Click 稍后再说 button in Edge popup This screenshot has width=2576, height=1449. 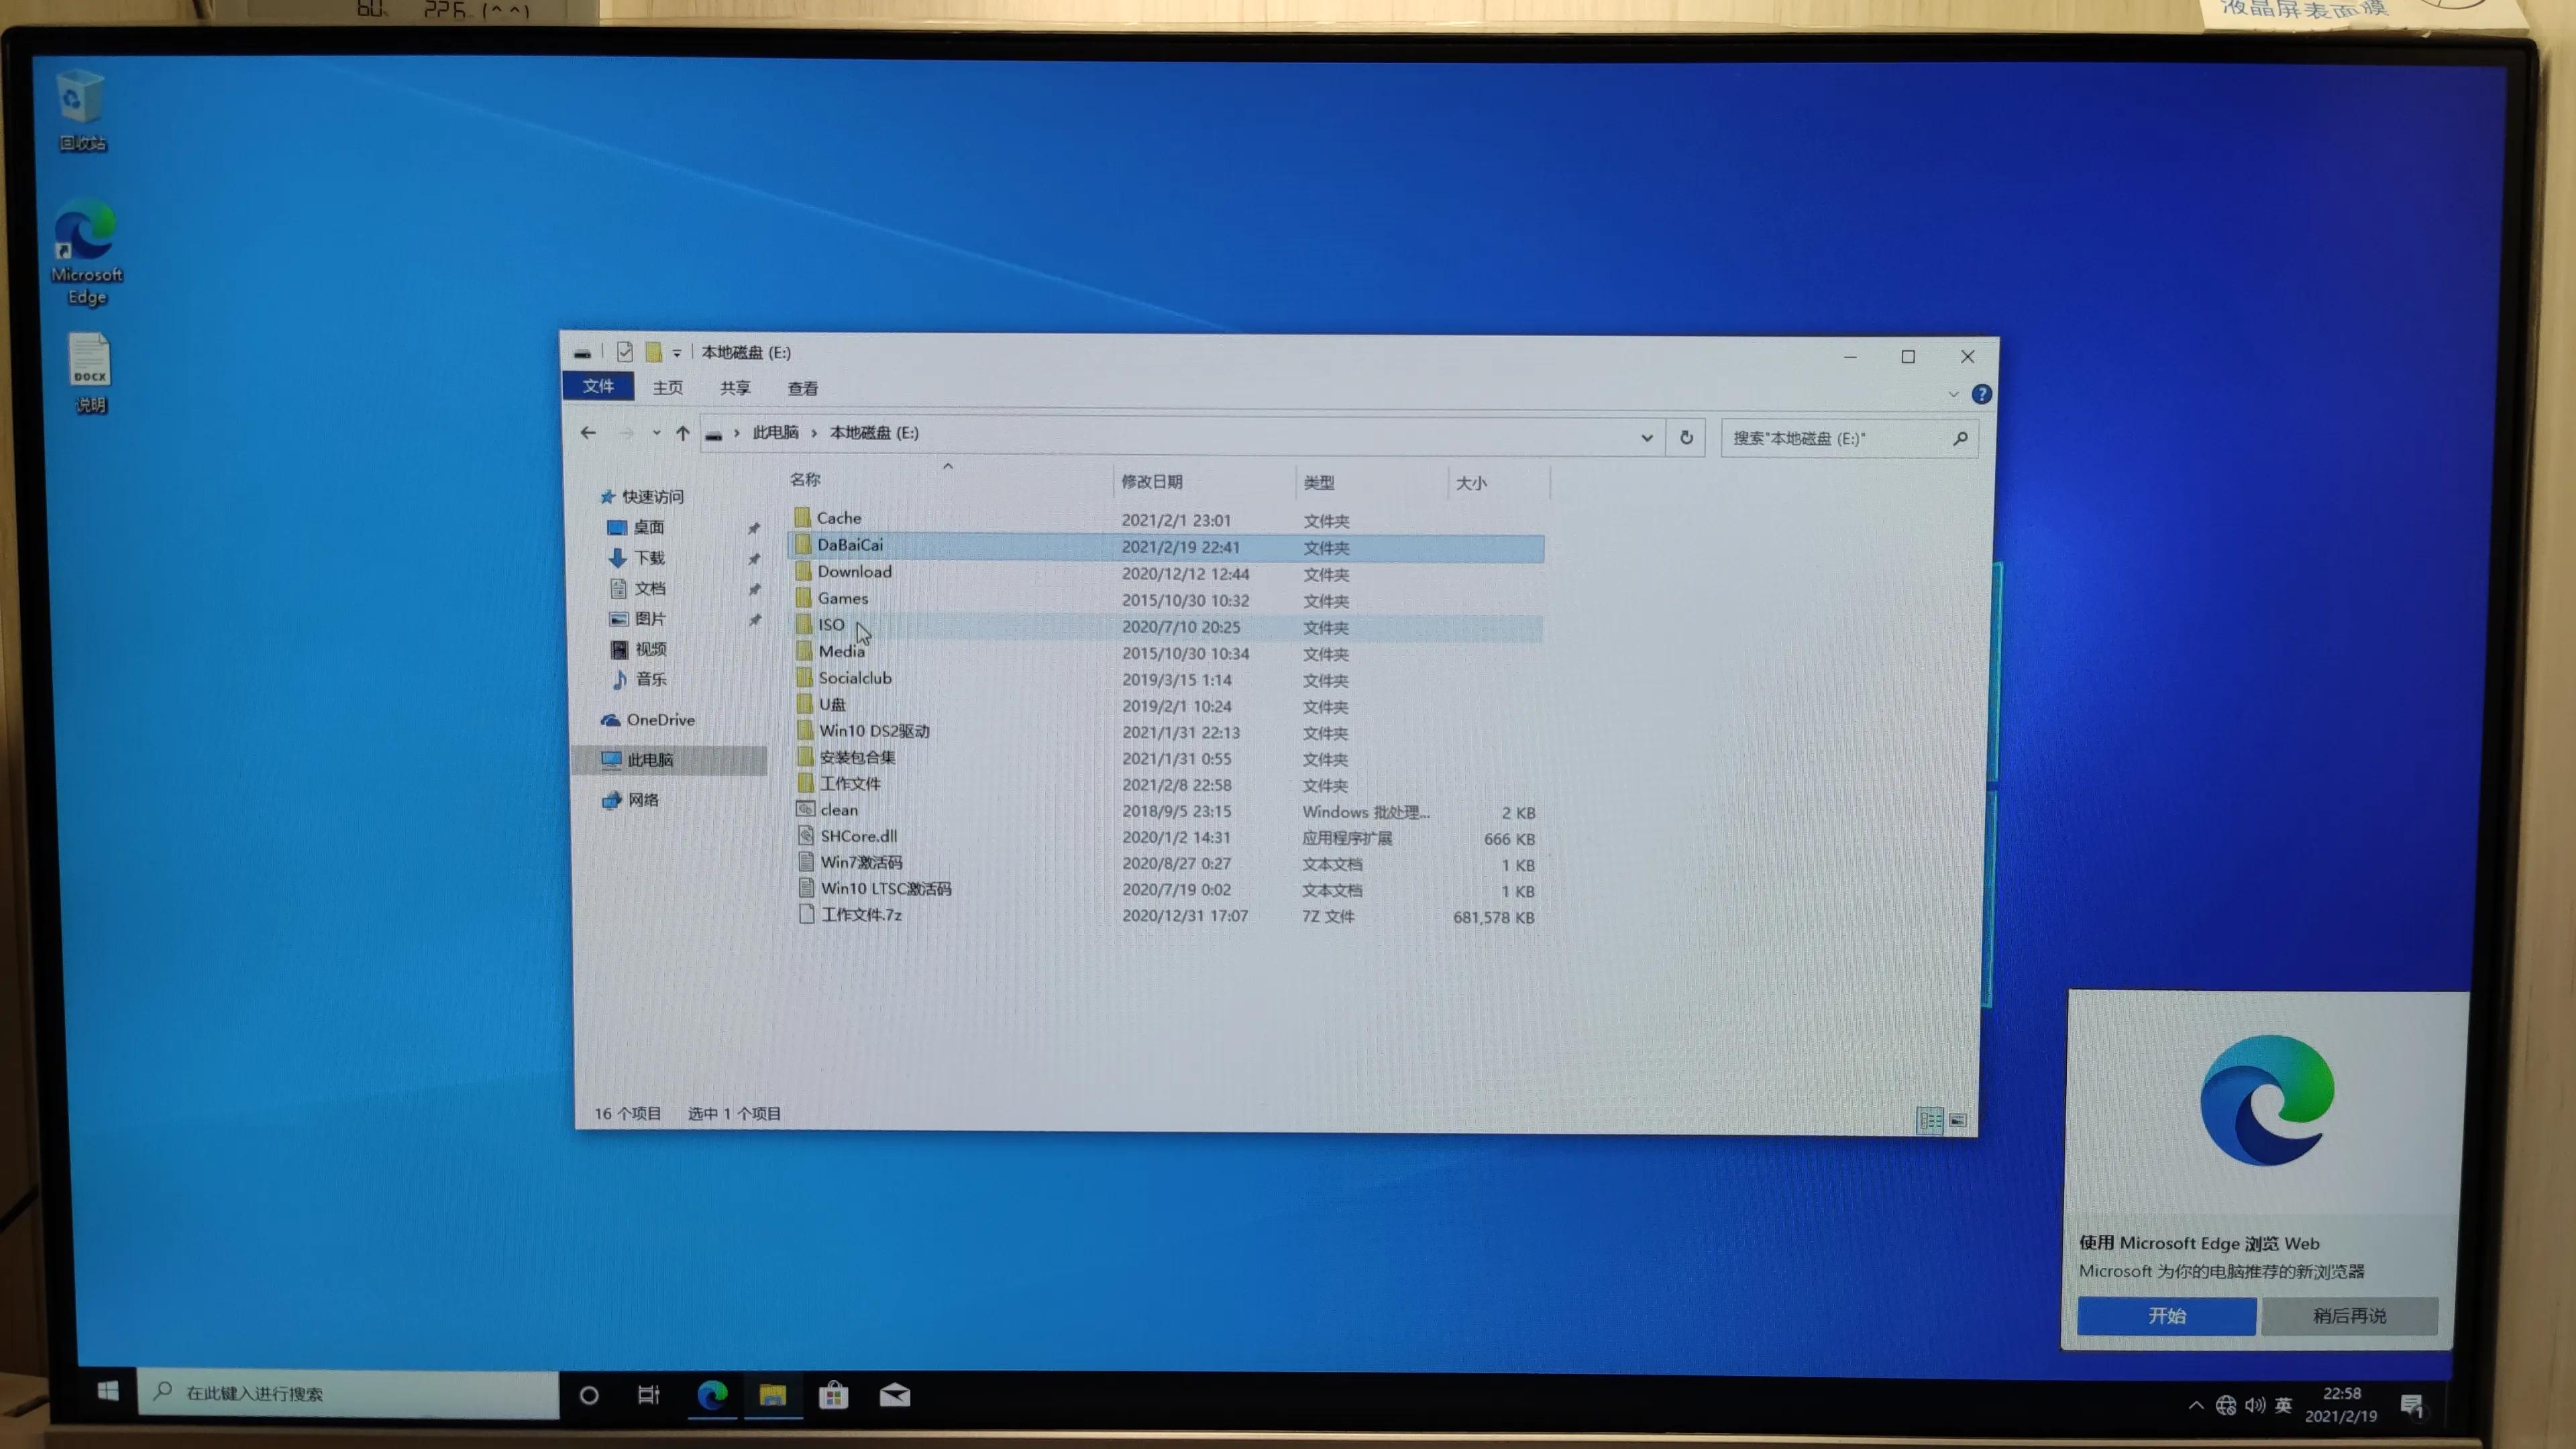pyautogui.click(x=2349, y=1316)
